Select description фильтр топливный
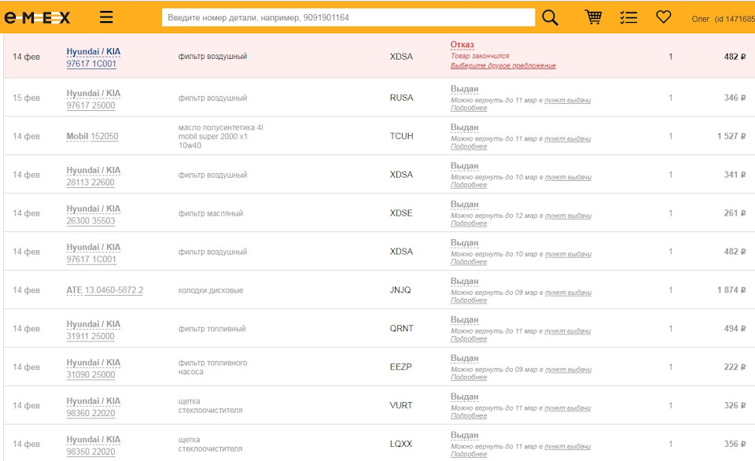 212,329
